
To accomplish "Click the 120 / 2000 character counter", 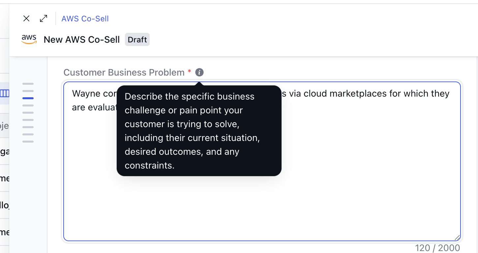I will 438,248.
